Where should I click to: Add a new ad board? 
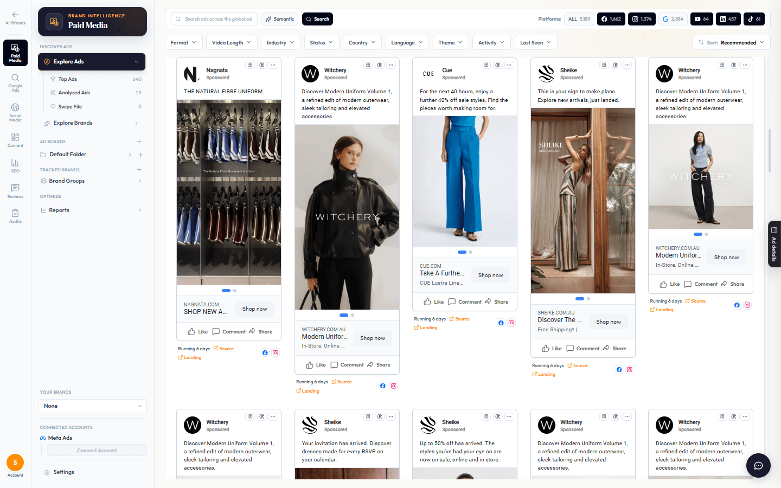pyautogui.click(x=139, y=142)
